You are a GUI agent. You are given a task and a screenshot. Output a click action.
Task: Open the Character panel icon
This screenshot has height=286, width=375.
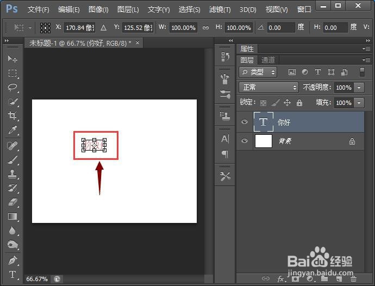coord(225,139)
